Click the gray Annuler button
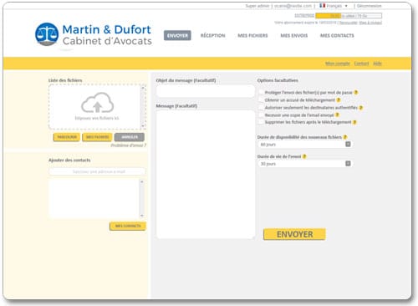This screenshot has width=418, height=306. point(130,137)
